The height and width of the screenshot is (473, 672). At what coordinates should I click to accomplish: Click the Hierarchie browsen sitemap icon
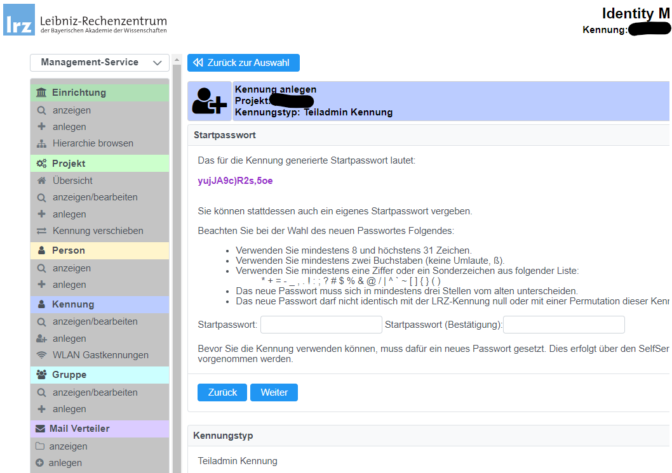click(x=42, y=143)
